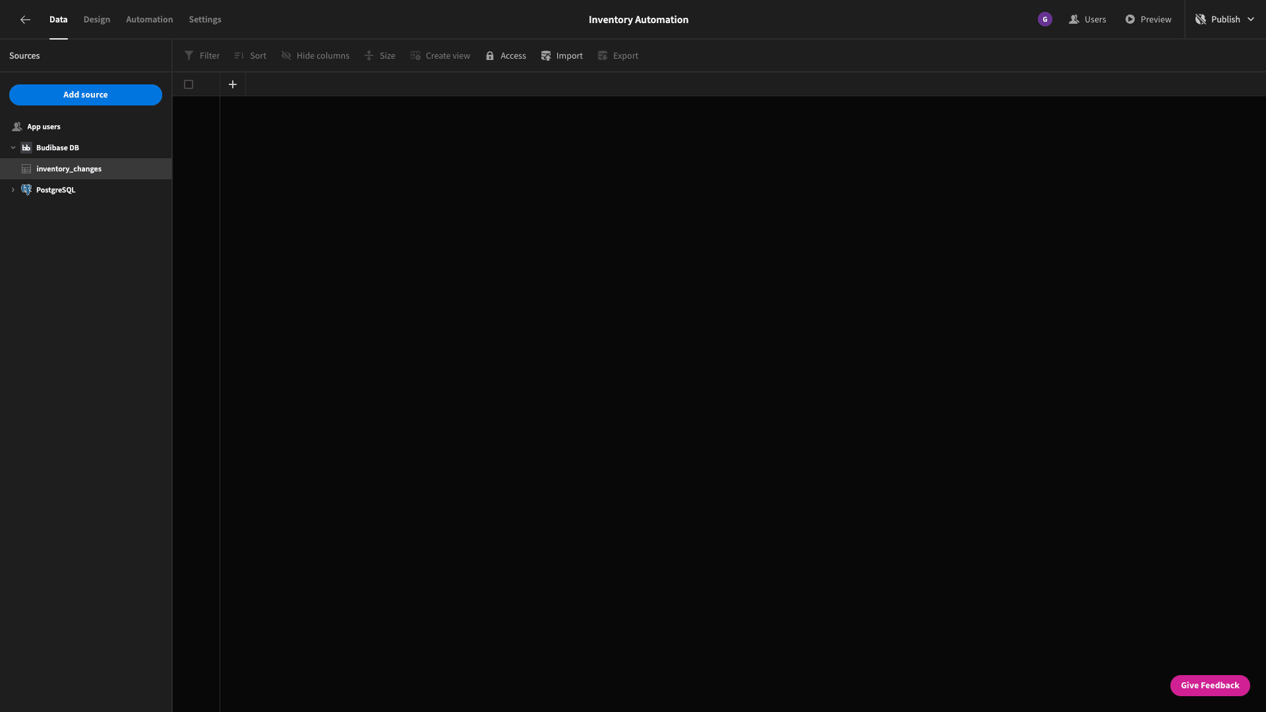Switch to the Data tab
1266x712 pixels.
pos(58,20)
